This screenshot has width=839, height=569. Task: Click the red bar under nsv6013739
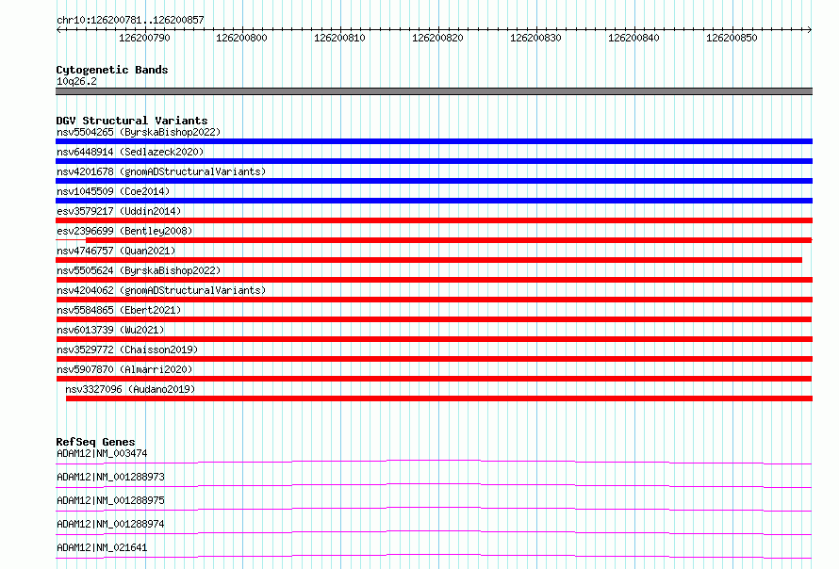point(434,339)
